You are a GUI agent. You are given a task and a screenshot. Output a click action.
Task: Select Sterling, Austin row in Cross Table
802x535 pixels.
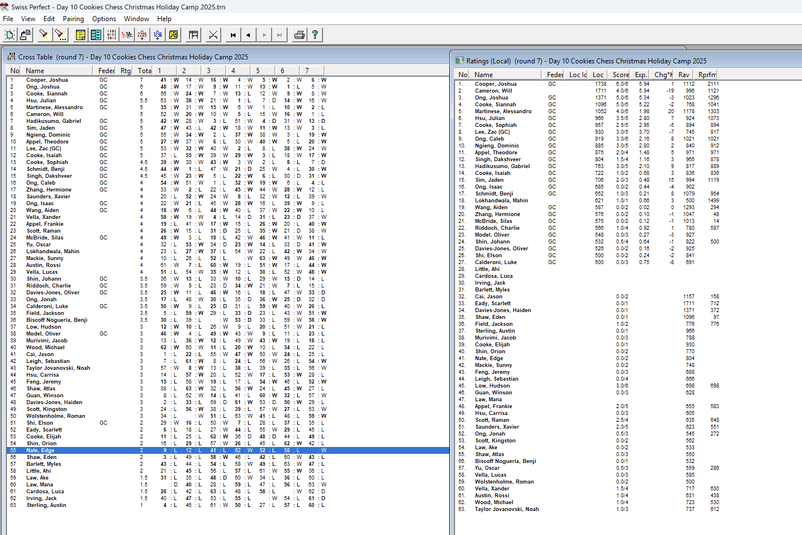[x=228, y=505]
